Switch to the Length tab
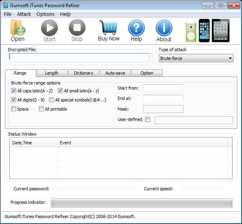242x224 pixels. click(52, 73)
